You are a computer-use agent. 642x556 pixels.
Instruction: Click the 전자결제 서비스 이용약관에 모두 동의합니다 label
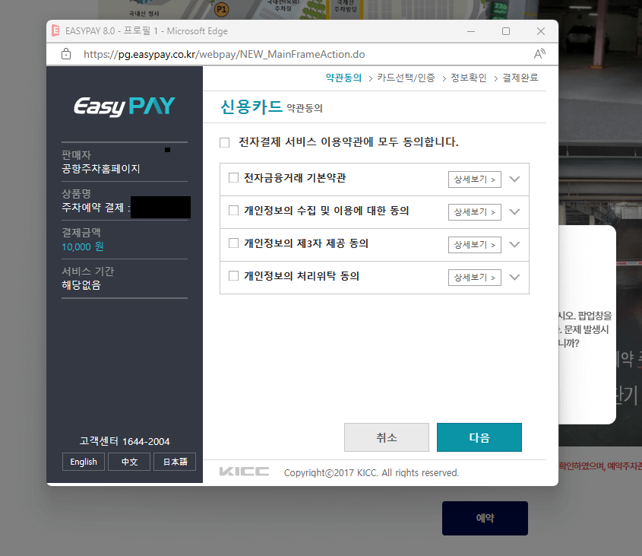pyautogui.click(x=349, y=142)
